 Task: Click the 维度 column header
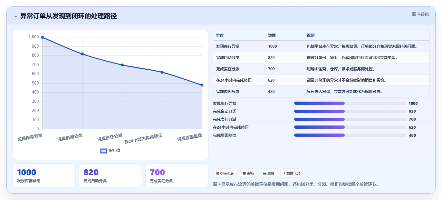click(220, 35)
